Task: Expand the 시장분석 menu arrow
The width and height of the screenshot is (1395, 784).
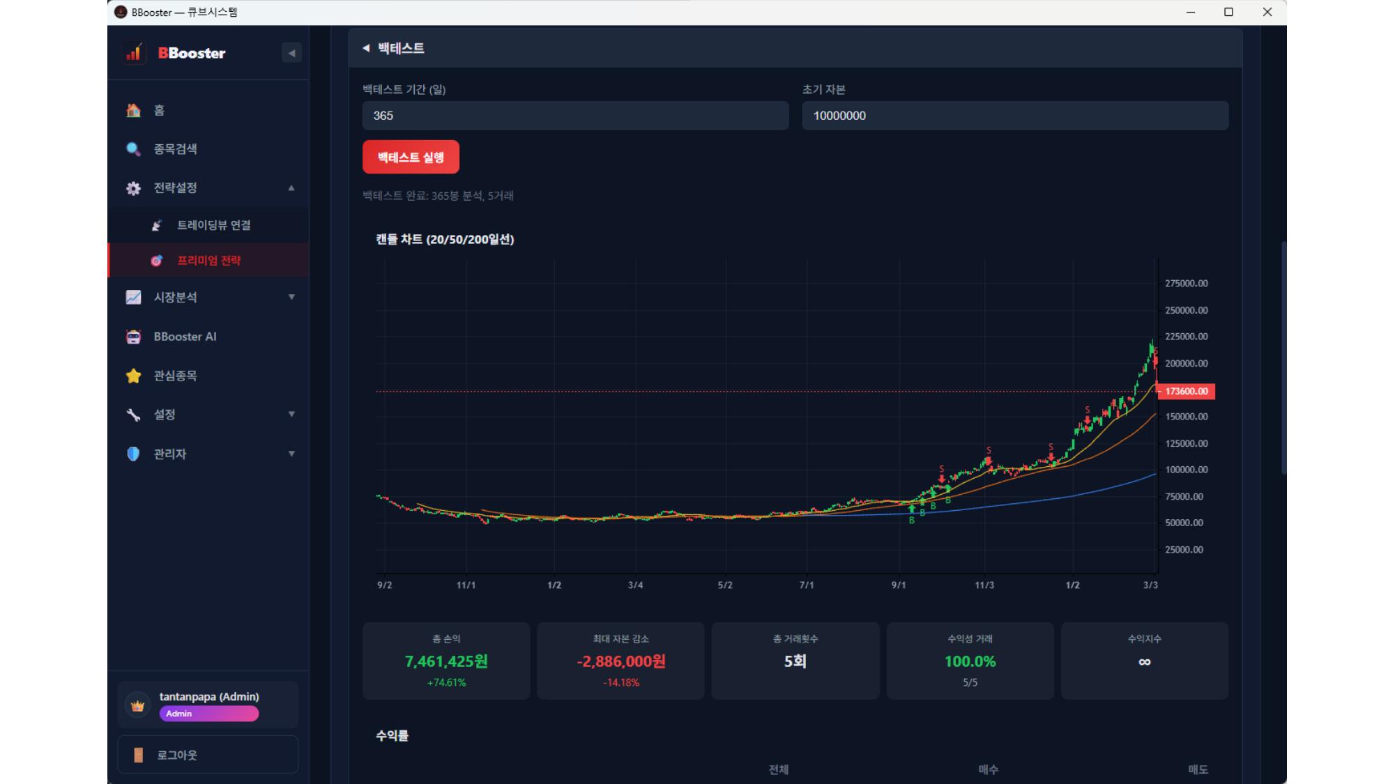Action: click(x=291, y=297)
